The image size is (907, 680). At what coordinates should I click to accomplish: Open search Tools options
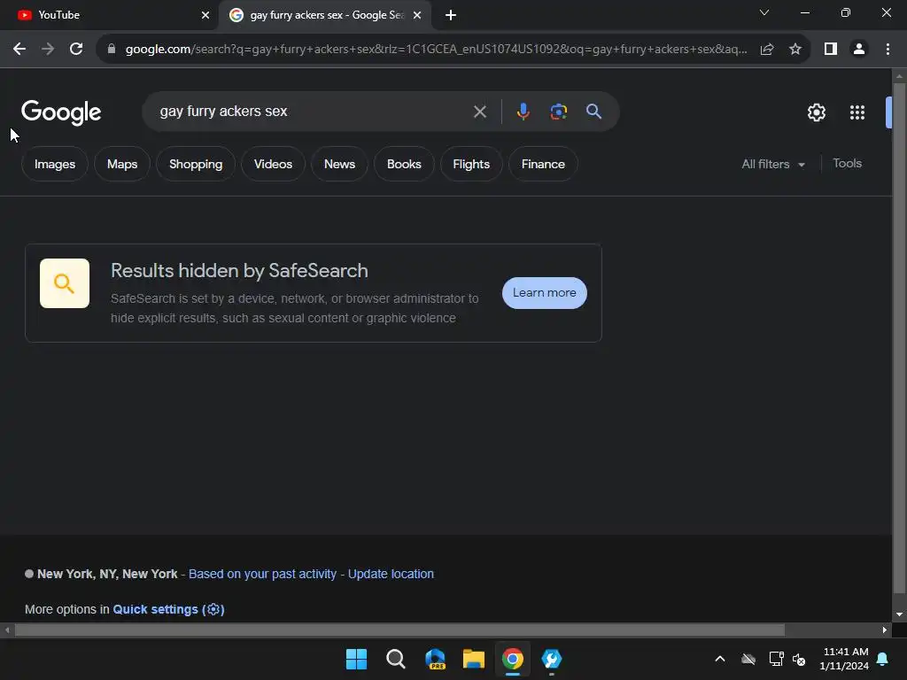coord(847,164)
